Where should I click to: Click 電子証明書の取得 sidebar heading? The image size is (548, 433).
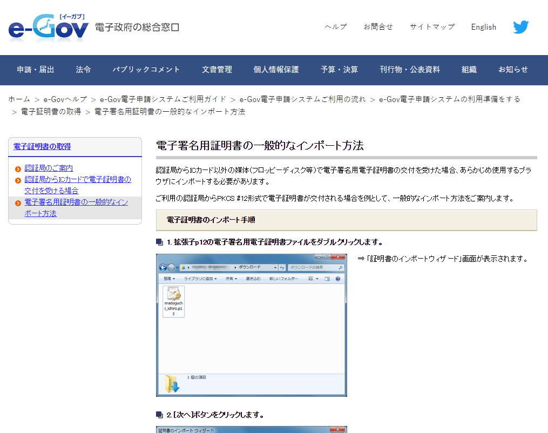42,146
